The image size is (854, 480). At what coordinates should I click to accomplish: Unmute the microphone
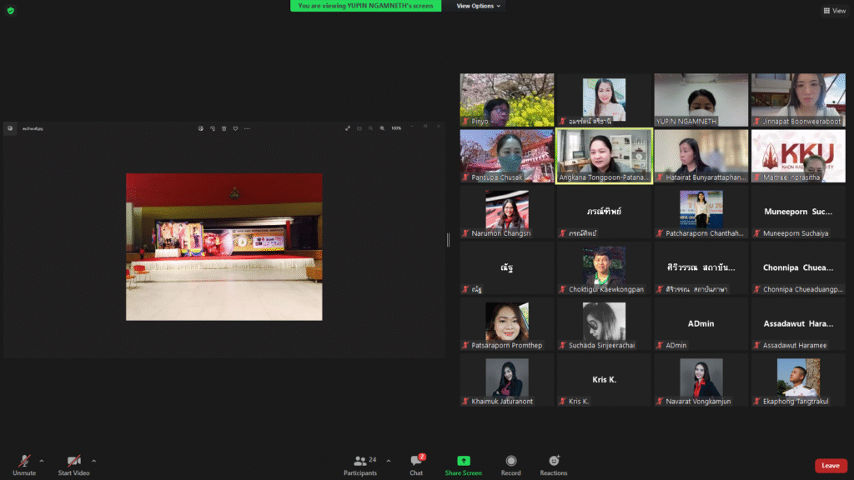(x=24, y=462)
